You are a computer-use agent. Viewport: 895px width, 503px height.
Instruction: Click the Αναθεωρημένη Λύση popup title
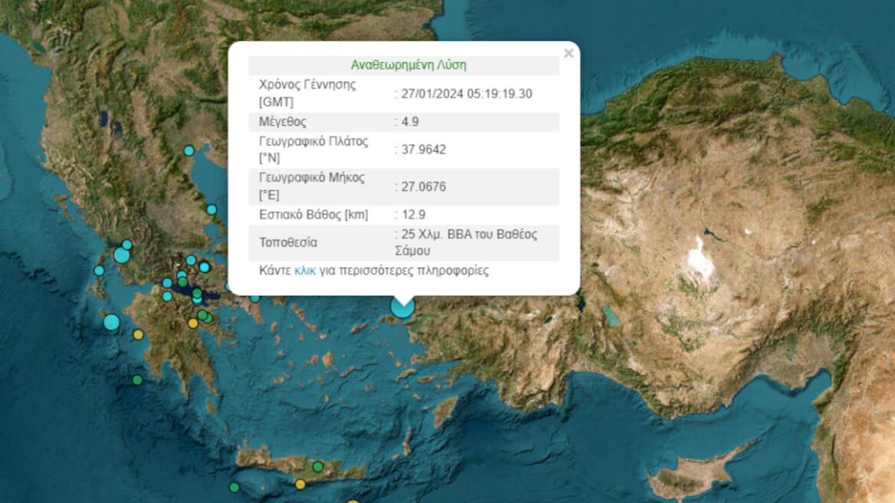pos(408,64)
